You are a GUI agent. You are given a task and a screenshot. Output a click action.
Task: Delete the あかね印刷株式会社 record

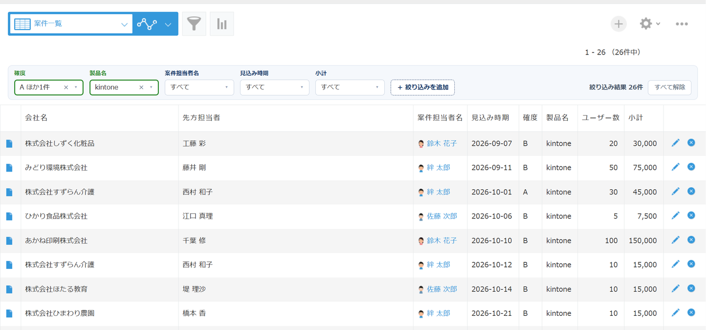[691, 240]
